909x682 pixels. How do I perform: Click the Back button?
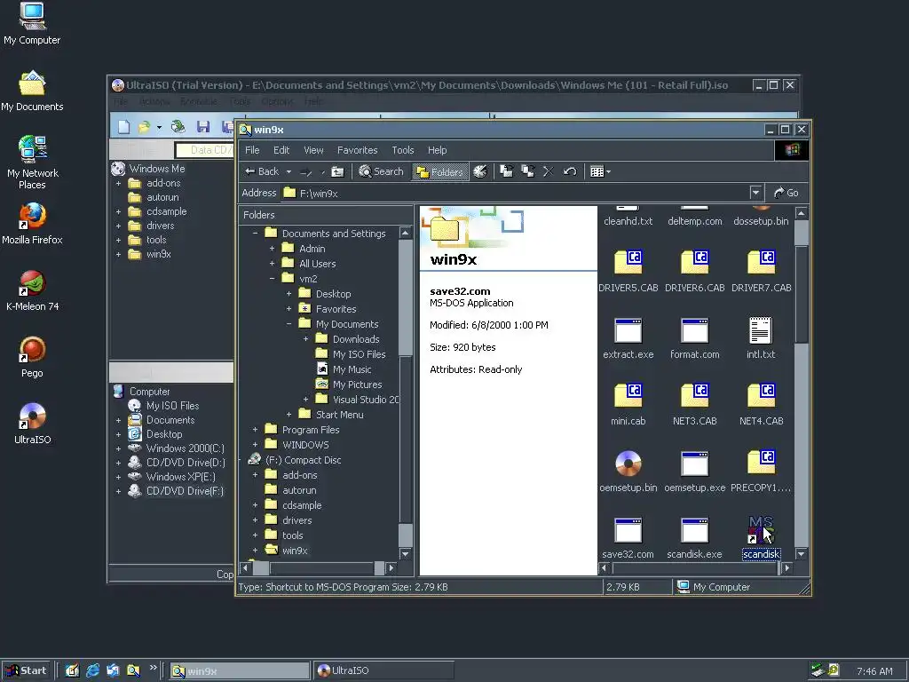click(x=262, y=171)
